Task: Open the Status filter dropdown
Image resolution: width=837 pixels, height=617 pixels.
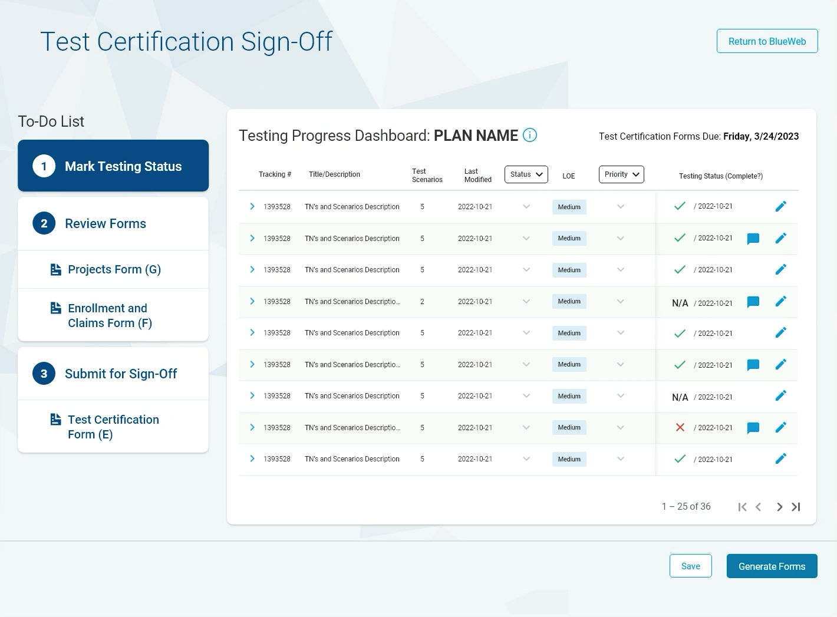Action: (526, 174)
